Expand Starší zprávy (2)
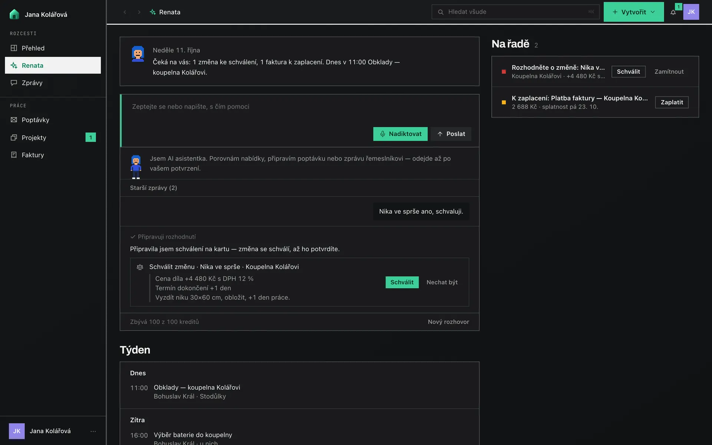Screen dimensions: 712x445 pos(154,188)
